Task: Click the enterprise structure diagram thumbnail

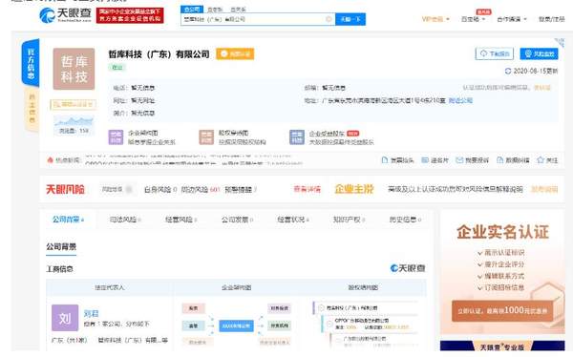Action: (x=237, y=325)
